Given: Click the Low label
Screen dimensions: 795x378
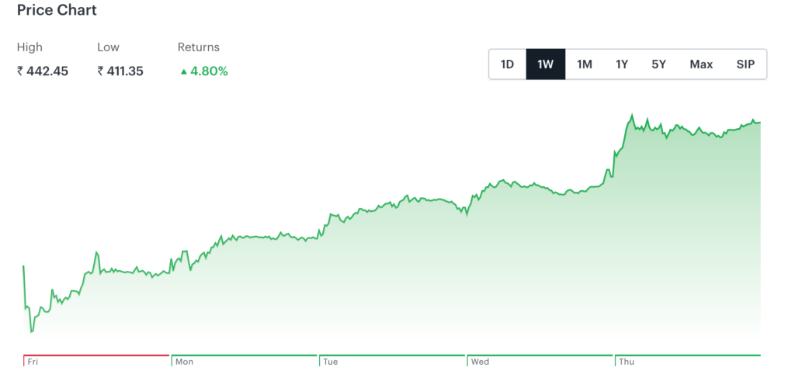Looking at the screenshot, I should (x=108, y=47).
